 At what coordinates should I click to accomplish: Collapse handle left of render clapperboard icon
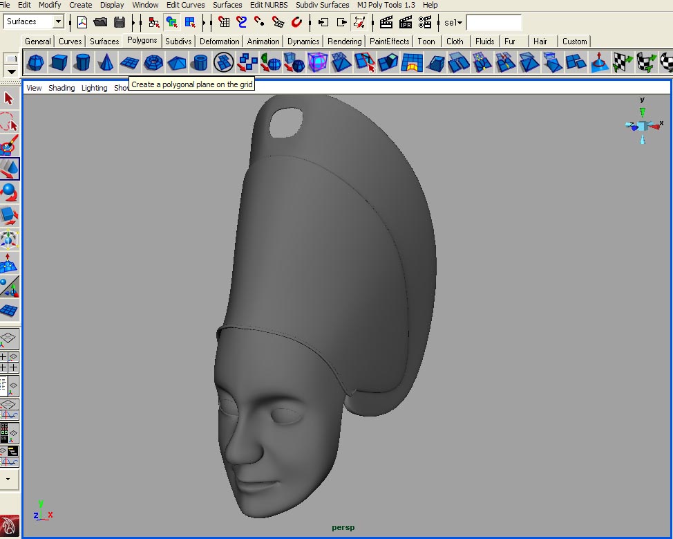click(x=372, y=22)
